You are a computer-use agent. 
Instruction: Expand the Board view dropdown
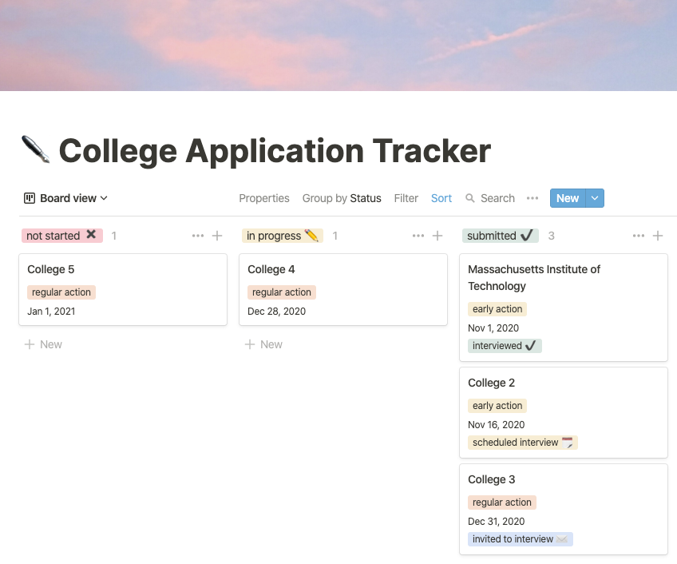pos(65,198)
